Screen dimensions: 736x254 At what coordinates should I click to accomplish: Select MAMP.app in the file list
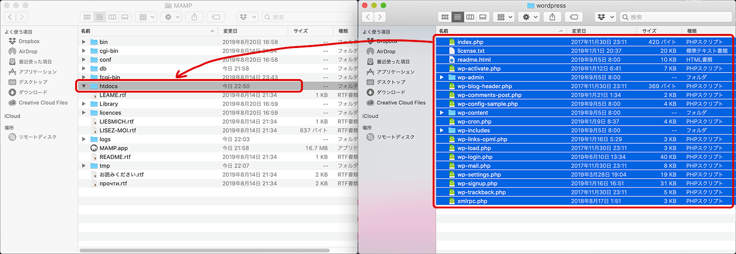coord(218,148)
